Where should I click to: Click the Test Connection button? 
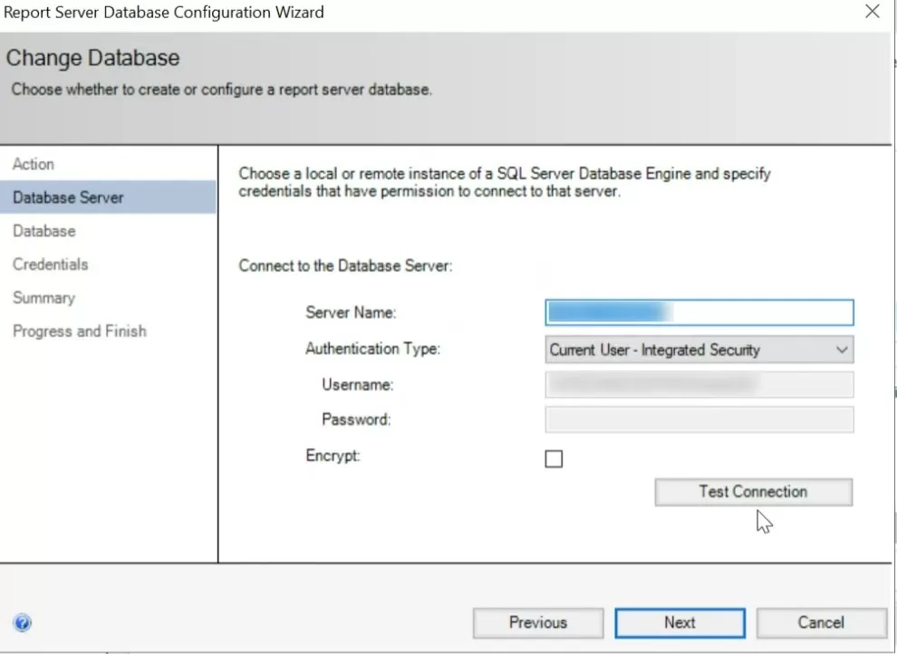[x=753, y=492]
